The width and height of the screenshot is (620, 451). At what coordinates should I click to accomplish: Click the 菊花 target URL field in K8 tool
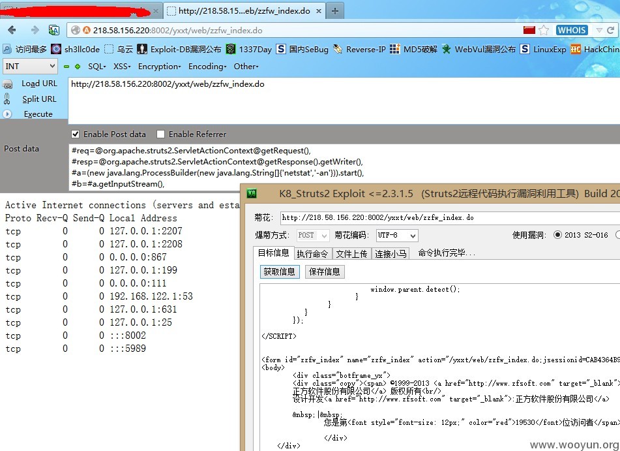coord(450,218)
